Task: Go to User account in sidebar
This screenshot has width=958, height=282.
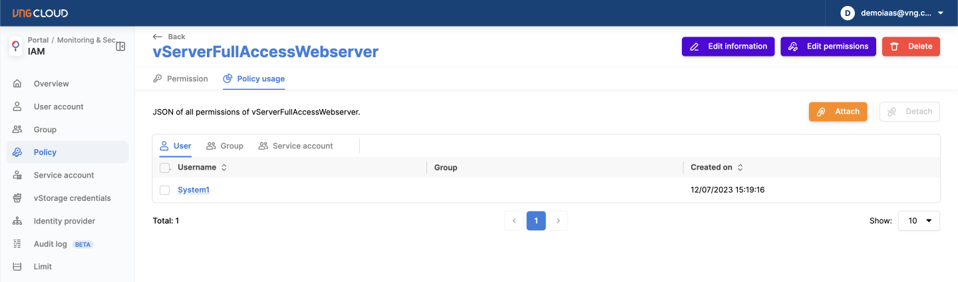Action: coord(59,106)
